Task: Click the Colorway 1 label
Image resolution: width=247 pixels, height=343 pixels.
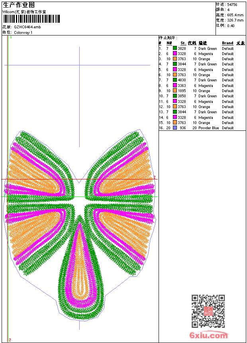Action: point(23,32)
